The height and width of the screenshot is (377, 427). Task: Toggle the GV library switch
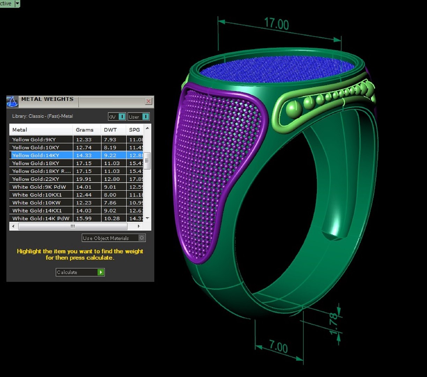(117, 117)
